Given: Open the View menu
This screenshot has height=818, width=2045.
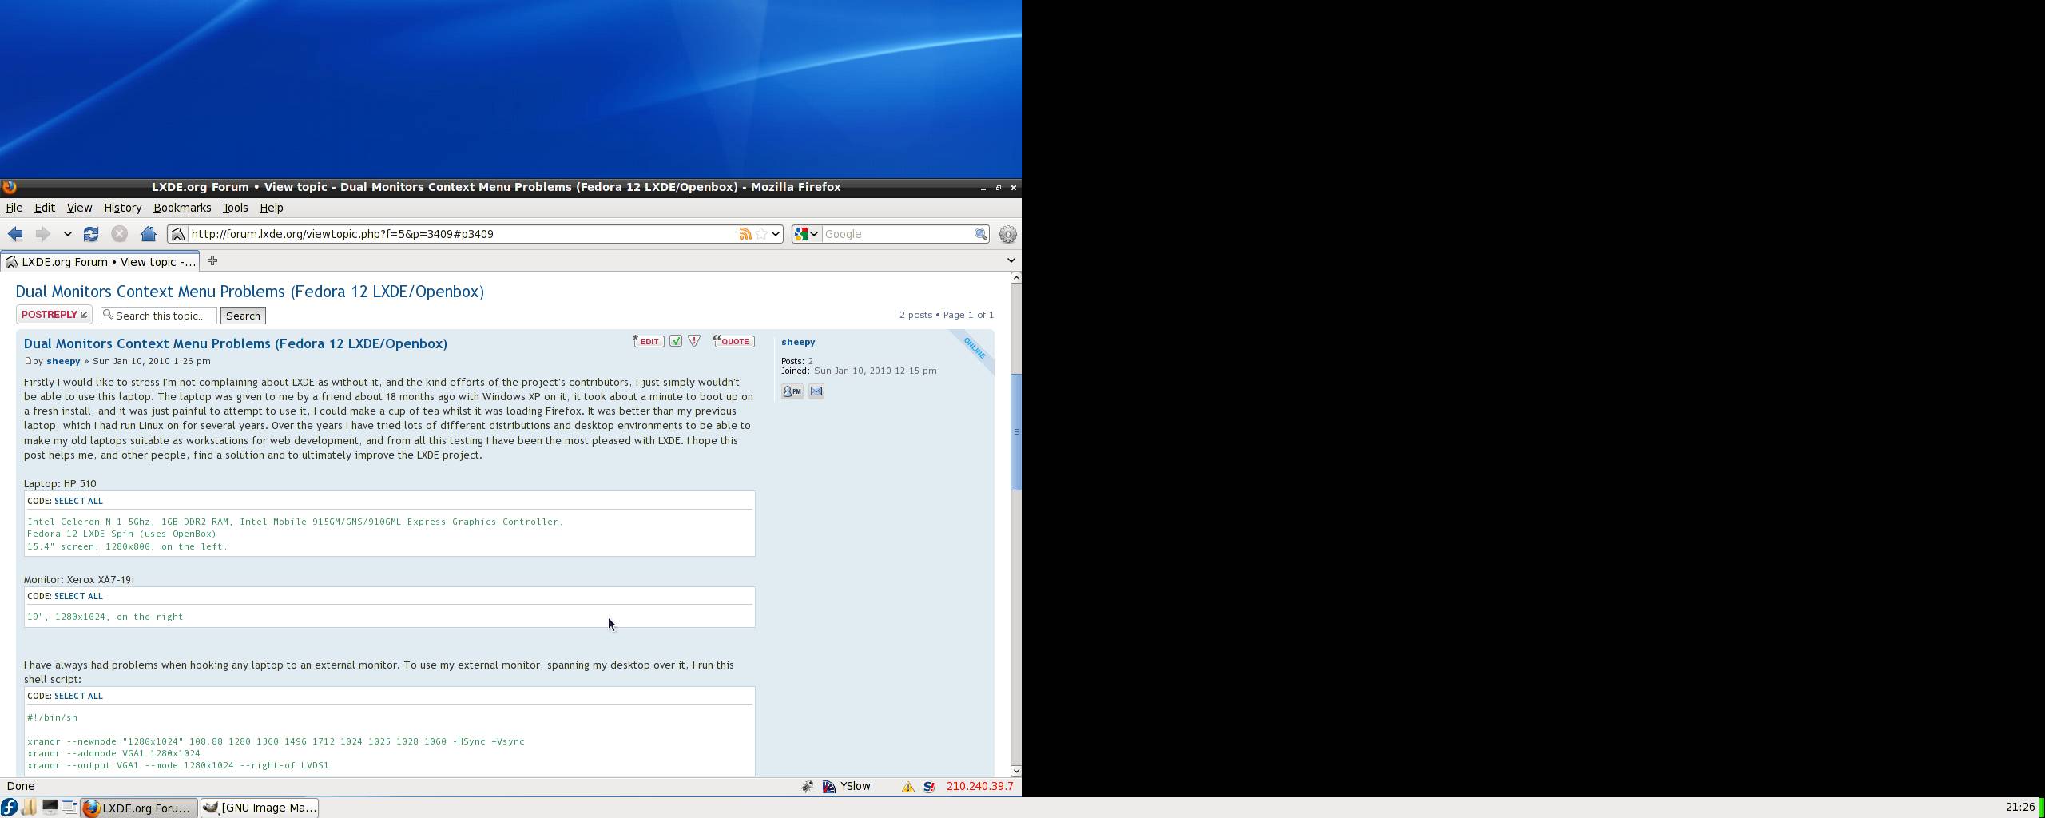Looking at the screenshot, I should (79, 208).
